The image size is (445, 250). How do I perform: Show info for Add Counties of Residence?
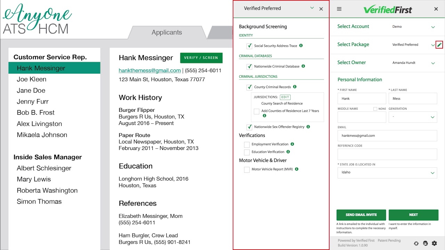coord(264,116)
